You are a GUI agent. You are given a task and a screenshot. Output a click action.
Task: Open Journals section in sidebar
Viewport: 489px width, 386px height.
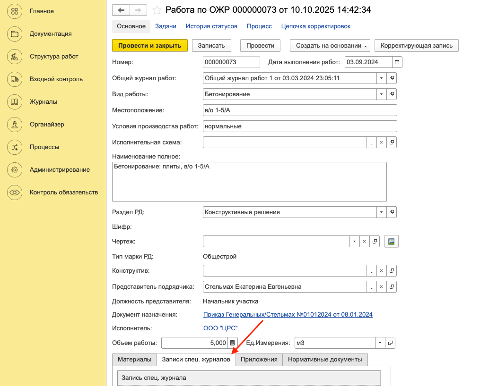(44, 101)
